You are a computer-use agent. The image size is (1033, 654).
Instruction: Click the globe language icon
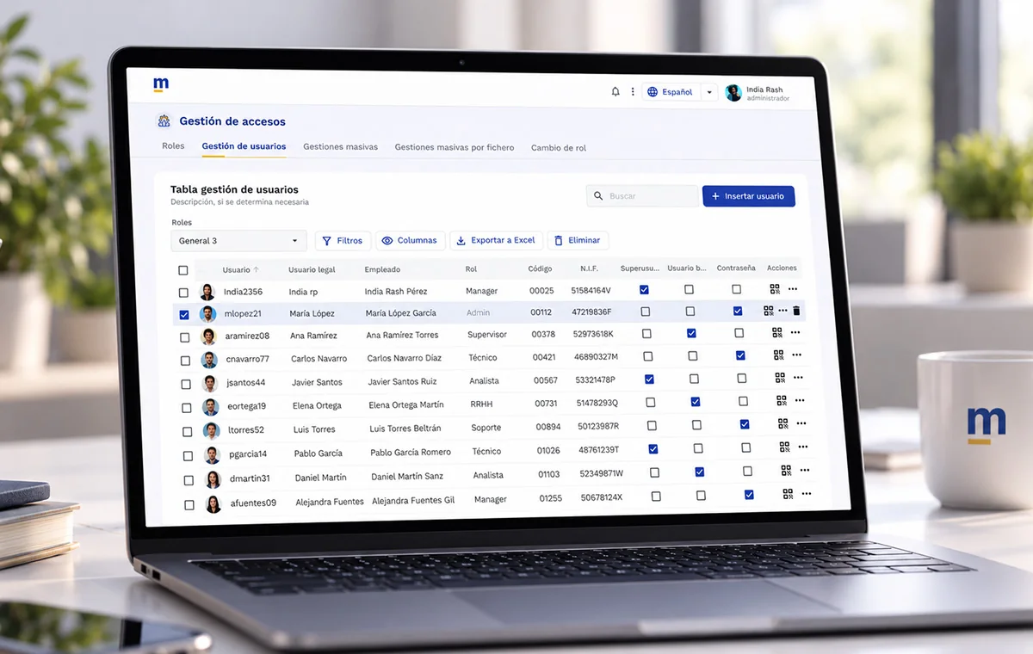[652, 92]
